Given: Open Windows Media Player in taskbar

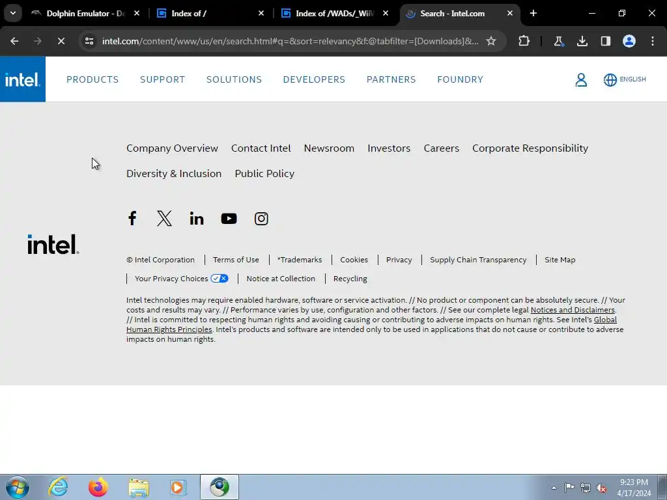Looking at the screenshot, I should 178,487.
